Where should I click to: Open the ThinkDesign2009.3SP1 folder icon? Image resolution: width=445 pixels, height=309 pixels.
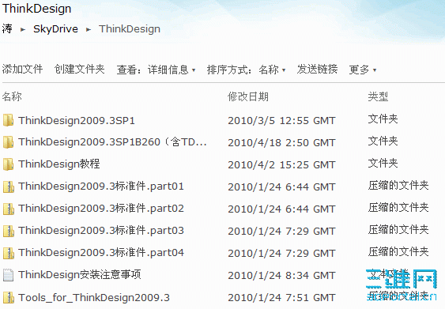pos(9,120)
